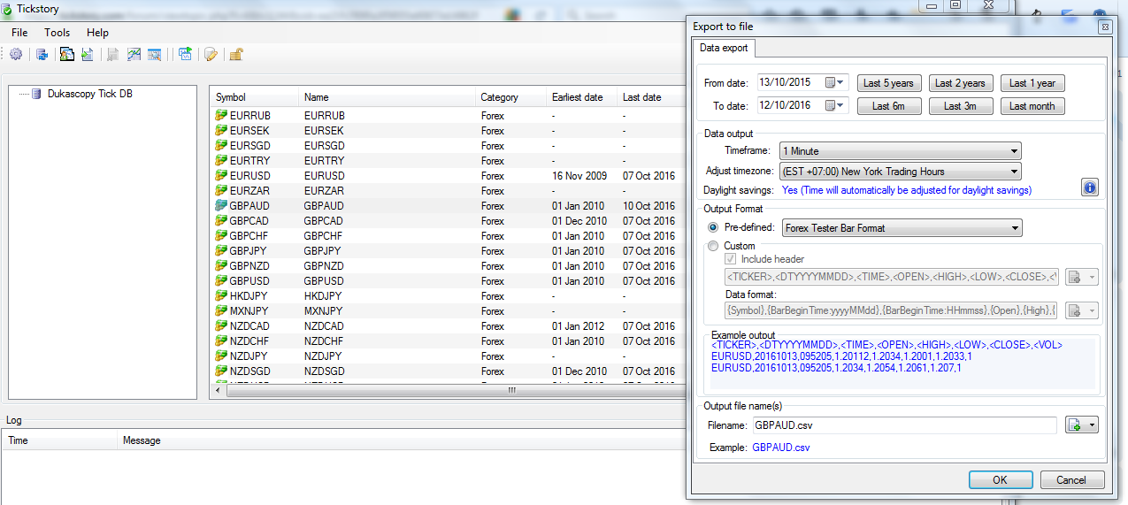The height and width of the screenshot is (505, 1128).
Task: Open the dropdown arrow beside the Filename icon
Action: click(1092, 425)
